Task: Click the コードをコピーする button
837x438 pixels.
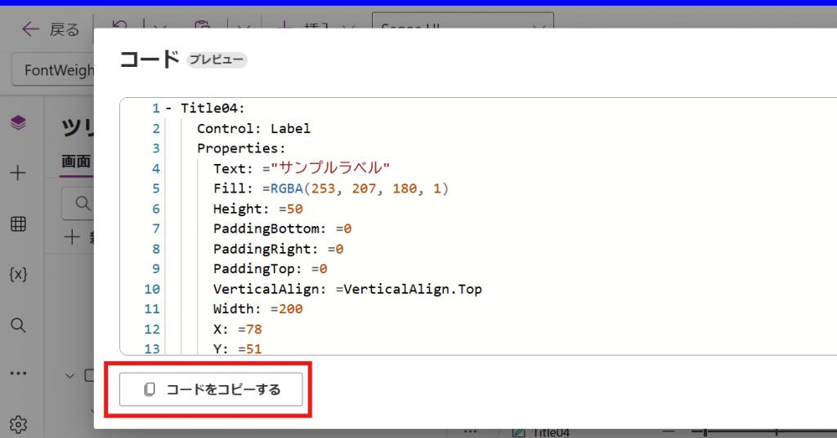Action: coord(212,389)
